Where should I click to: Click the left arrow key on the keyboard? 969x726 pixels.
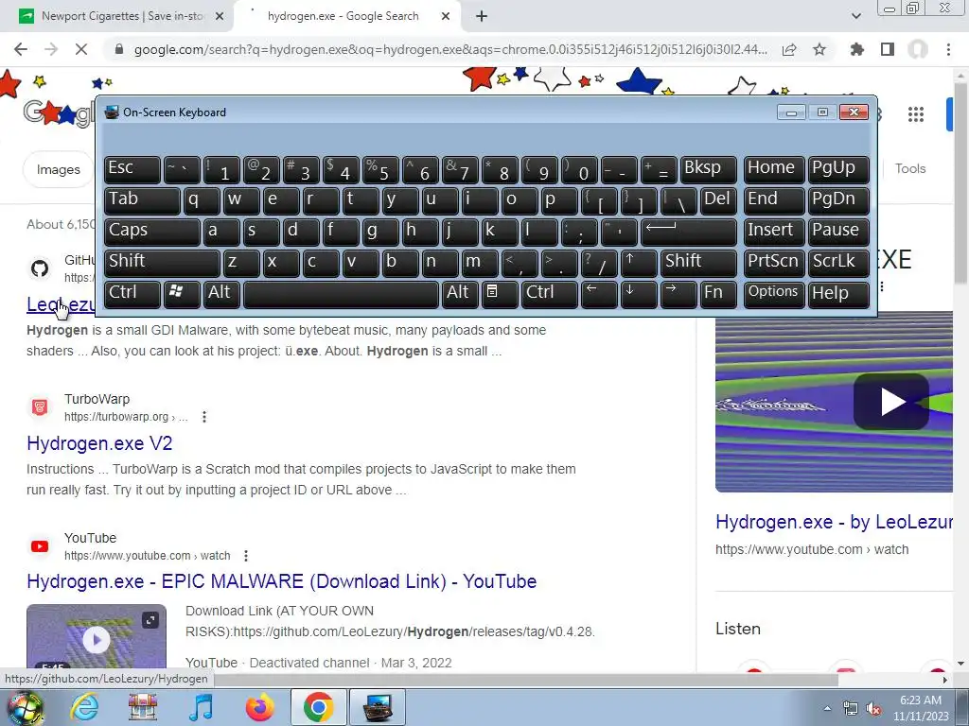pyautogui.click(x=599, y=294)
